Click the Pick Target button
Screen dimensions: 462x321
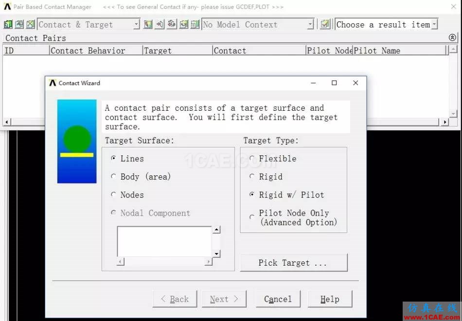tap(294, 262)
